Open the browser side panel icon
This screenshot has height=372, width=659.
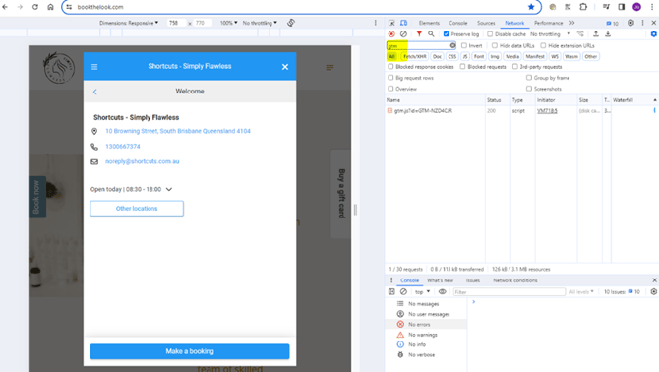pyautogui.click(x=622, y=7)
